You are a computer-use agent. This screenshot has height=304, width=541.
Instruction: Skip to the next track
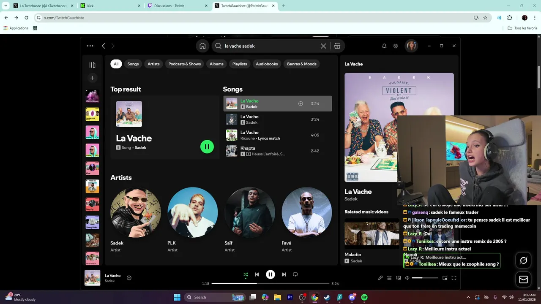click(x=284, y=274)
